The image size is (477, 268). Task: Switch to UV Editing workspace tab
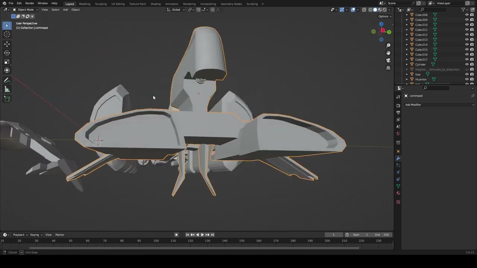(x=118, y=4)
